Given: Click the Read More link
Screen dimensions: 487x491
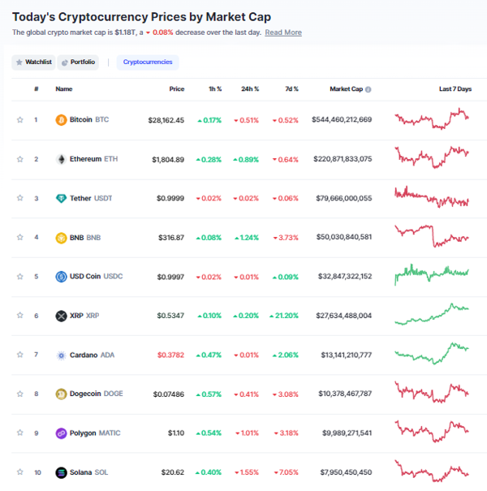Looking at the screenshot, I should coord(282,32).
